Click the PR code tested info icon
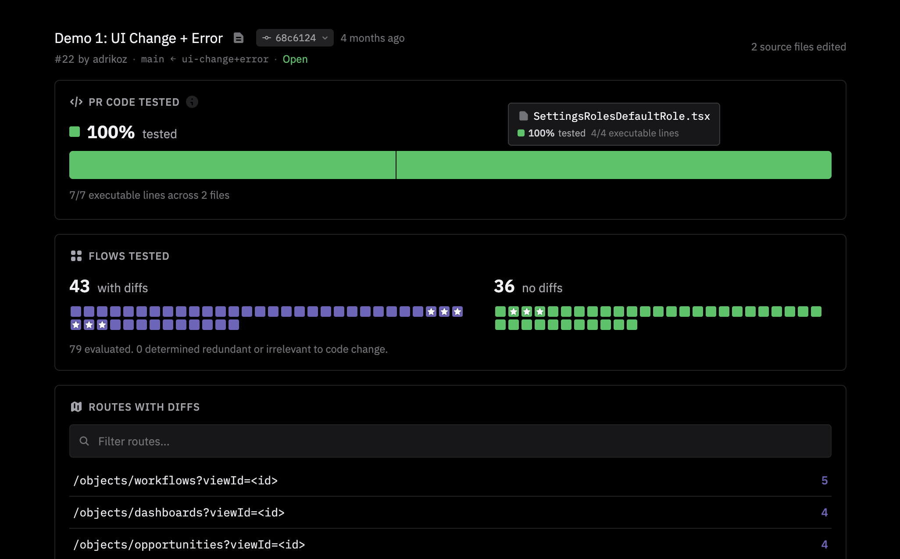 pos(192,102)
